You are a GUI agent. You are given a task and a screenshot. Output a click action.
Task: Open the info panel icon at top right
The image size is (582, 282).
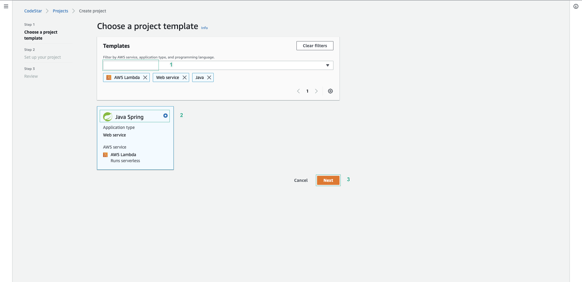[x=576, y=6]
